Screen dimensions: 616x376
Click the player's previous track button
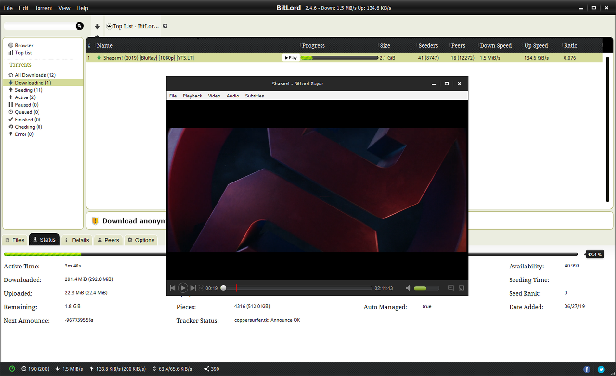(173, 288)
